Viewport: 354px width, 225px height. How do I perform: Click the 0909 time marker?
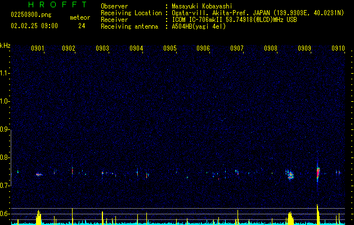point(304,48)
